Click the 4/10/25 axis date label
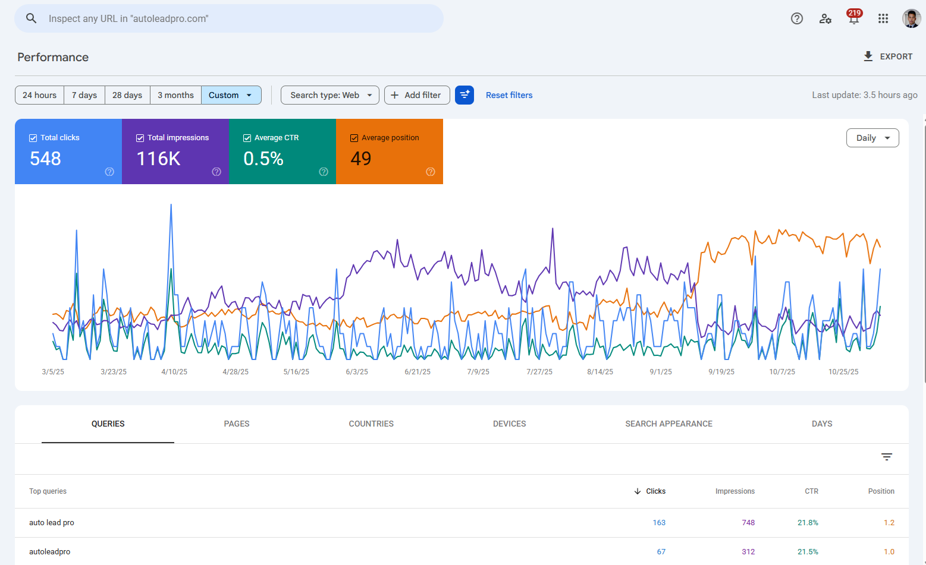 (174, 372)
